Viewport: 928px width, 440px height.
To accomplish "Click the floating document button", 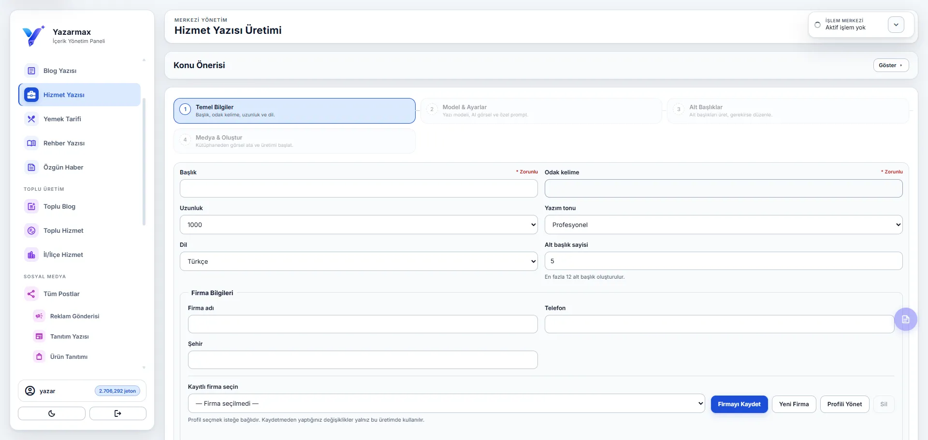I will (906, 319).
